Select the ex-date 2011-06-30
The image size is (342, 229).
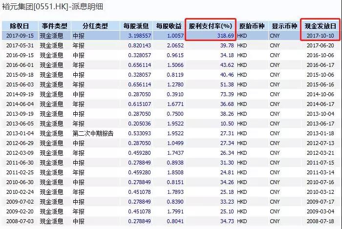(x=20, y=163)
